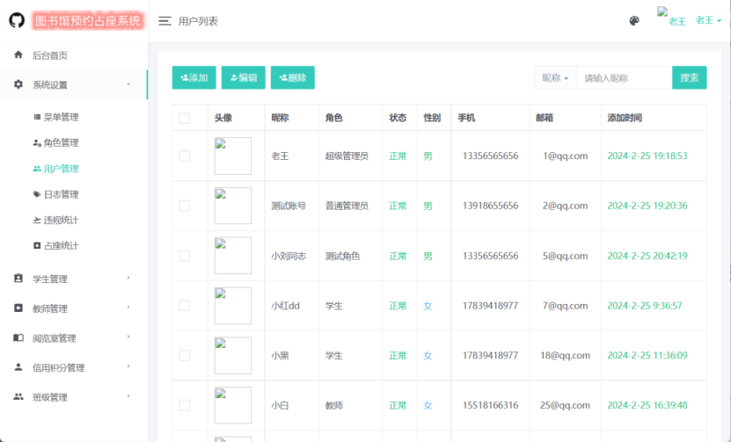Click the 编辑 button
The height and width of the screenshot is (442, 731).
(244, 77)
